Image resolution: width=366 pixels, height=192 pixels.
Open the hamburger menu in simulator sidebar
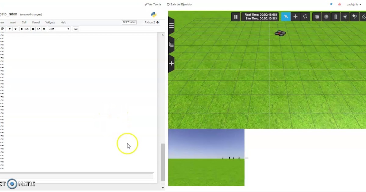click(171, 26)
